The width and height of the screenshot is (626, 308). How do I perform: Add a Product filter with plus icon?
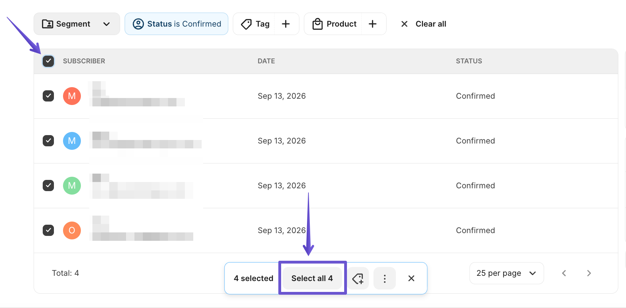tap(373, 24)
